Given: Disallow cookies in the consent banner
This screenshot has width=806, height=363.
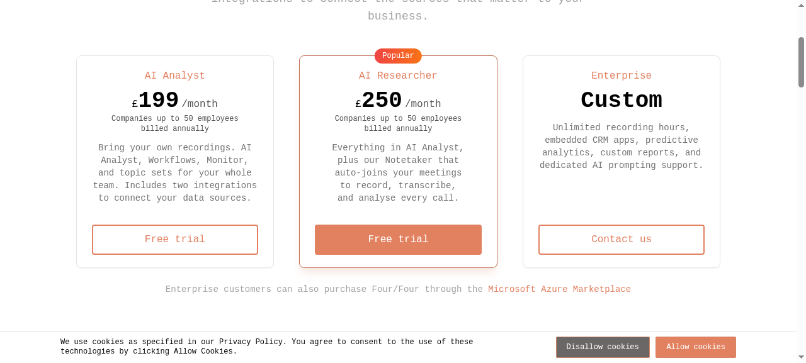Looking at the screenshot, I should tap(603, 347).
